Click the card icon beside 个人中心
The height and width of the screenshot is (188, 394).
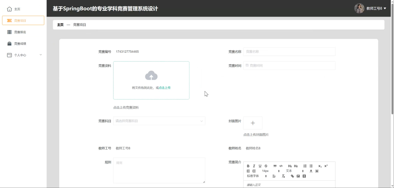[9, 55]
